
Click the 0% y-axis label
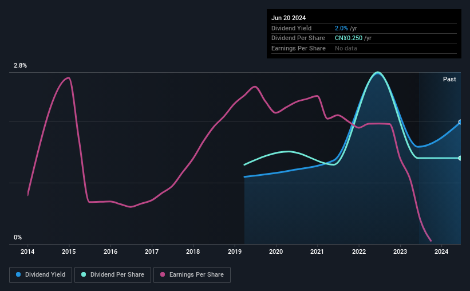18,237
